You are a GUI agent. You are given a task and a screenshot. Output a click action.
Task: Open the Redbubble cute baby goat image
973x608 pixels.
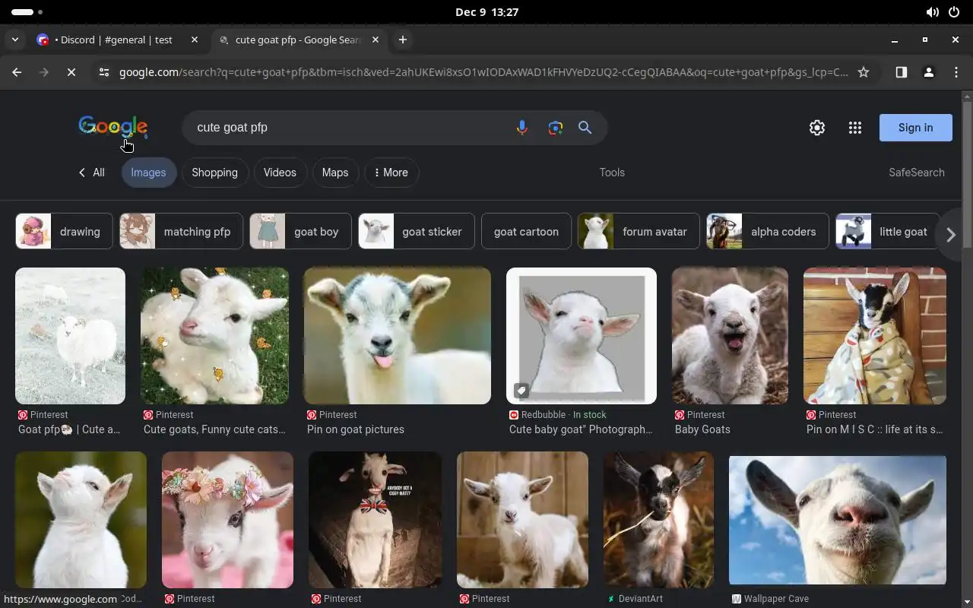(x=582, y=336)
